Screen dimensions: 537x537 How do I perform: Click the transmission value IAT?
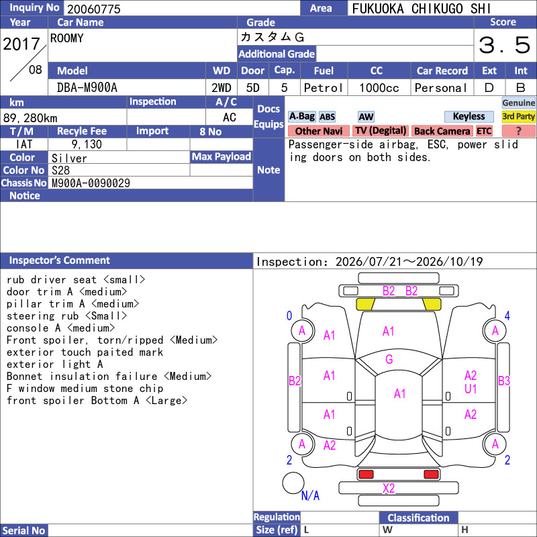coord(24,144)
